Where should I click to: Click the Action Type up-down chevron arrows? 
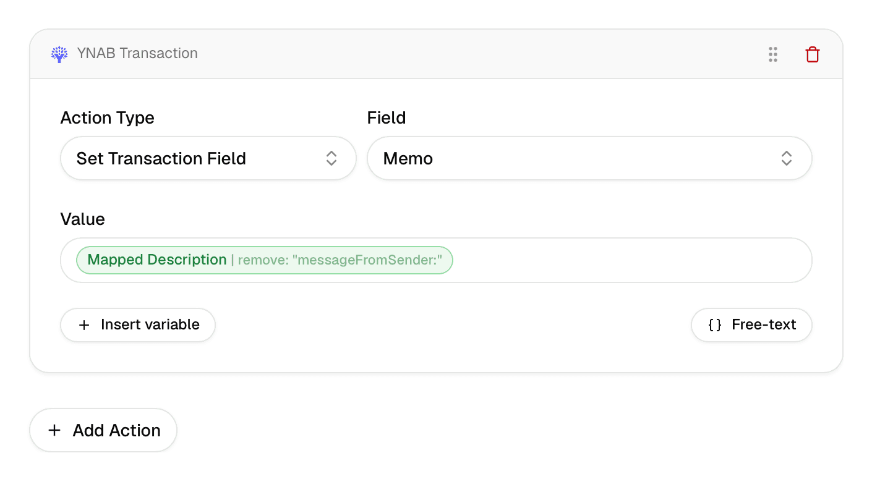pyautogui.click(x=331, y=158)
